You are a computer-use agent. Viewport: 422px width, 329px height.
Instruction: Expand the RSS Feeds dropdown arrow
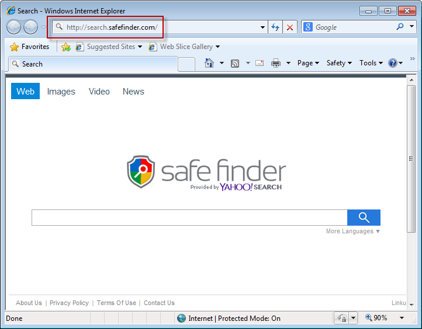point(248,63)
